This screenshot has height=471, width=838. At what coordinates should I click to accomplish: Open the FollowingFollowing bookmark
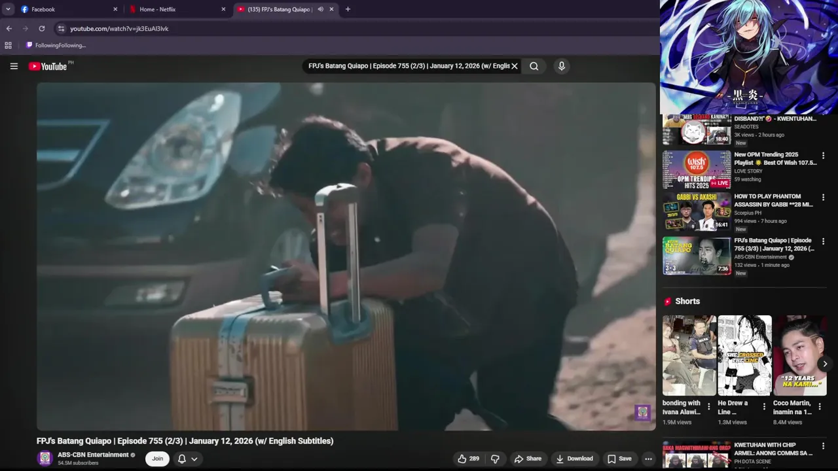(x=56, y=45)
